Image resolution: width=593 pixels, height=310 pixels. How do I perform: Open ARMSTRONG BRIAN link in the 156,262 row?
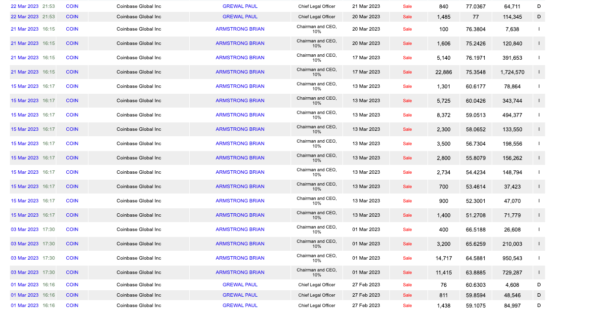pyautogui.click(x=240, y=158)
